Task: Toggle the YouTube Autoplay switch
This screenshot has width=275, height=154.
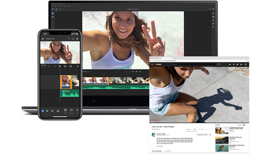Action: coord(244,125)
